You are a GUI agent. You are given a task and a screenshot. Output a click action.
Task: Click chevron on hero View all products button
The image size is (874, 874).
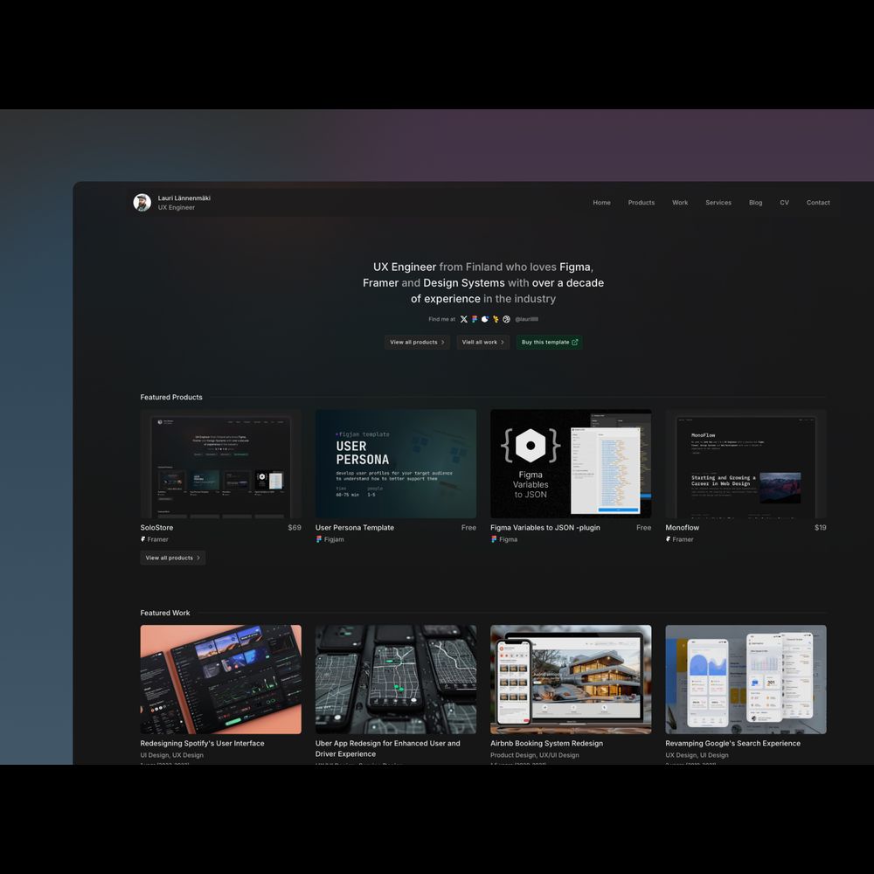(x=443, y=343)
